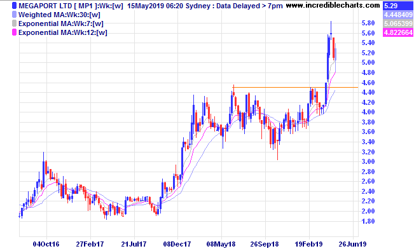This screenshot has width=414, height=251.
Task: Click the 27Feb17 date axis label
Action: point(90,244)
